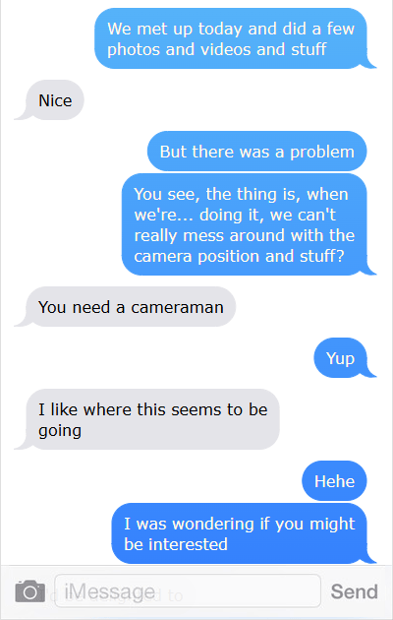Click 'camera position and stuff?' text line
393x620 pixels.
coord(240,256)
